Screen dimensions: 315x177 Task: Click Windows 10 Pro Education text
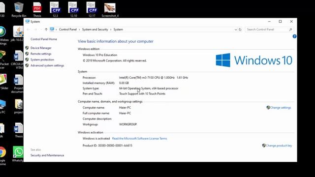click(100, 55)
